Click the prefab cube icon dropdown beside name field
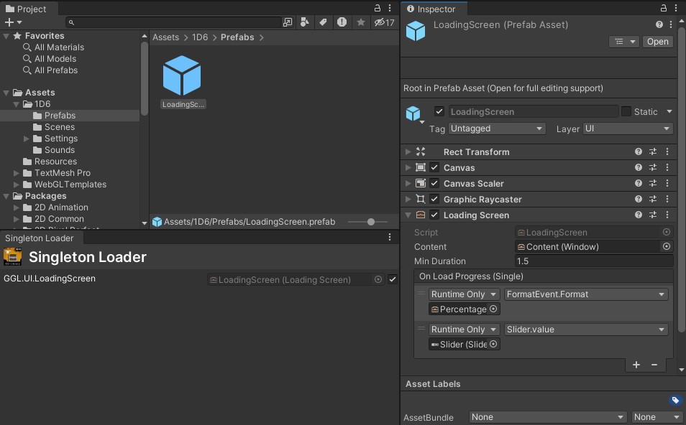The image size is (686, 425). 414,114
